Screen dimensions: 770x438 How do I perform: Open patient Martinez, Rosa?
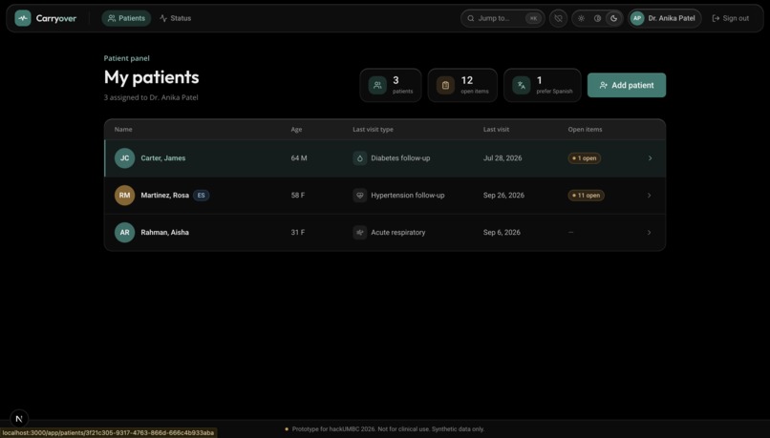164,196
